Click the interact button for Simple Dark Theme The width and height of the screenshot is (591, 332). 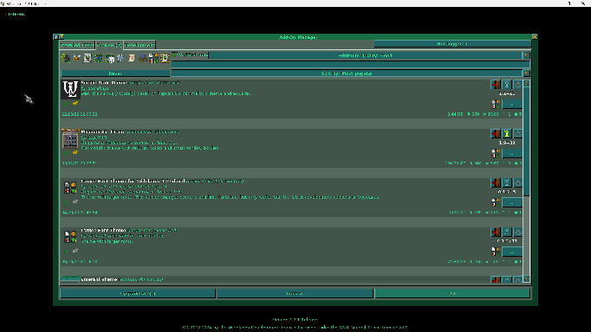click(x=517, y=84)
